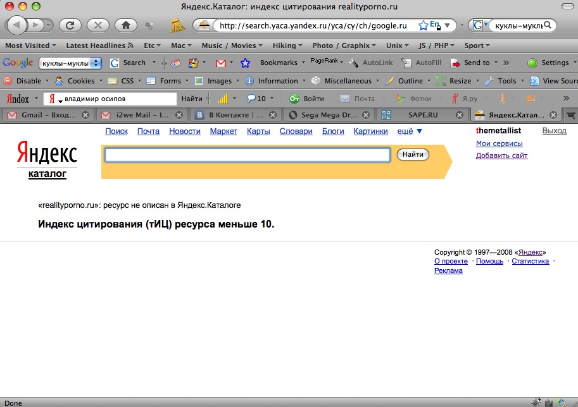This screenshot has height=407, width=578.
Task: Click the blue star bookmark icon in the Google toolbar
Action: (x=245, y=63)
